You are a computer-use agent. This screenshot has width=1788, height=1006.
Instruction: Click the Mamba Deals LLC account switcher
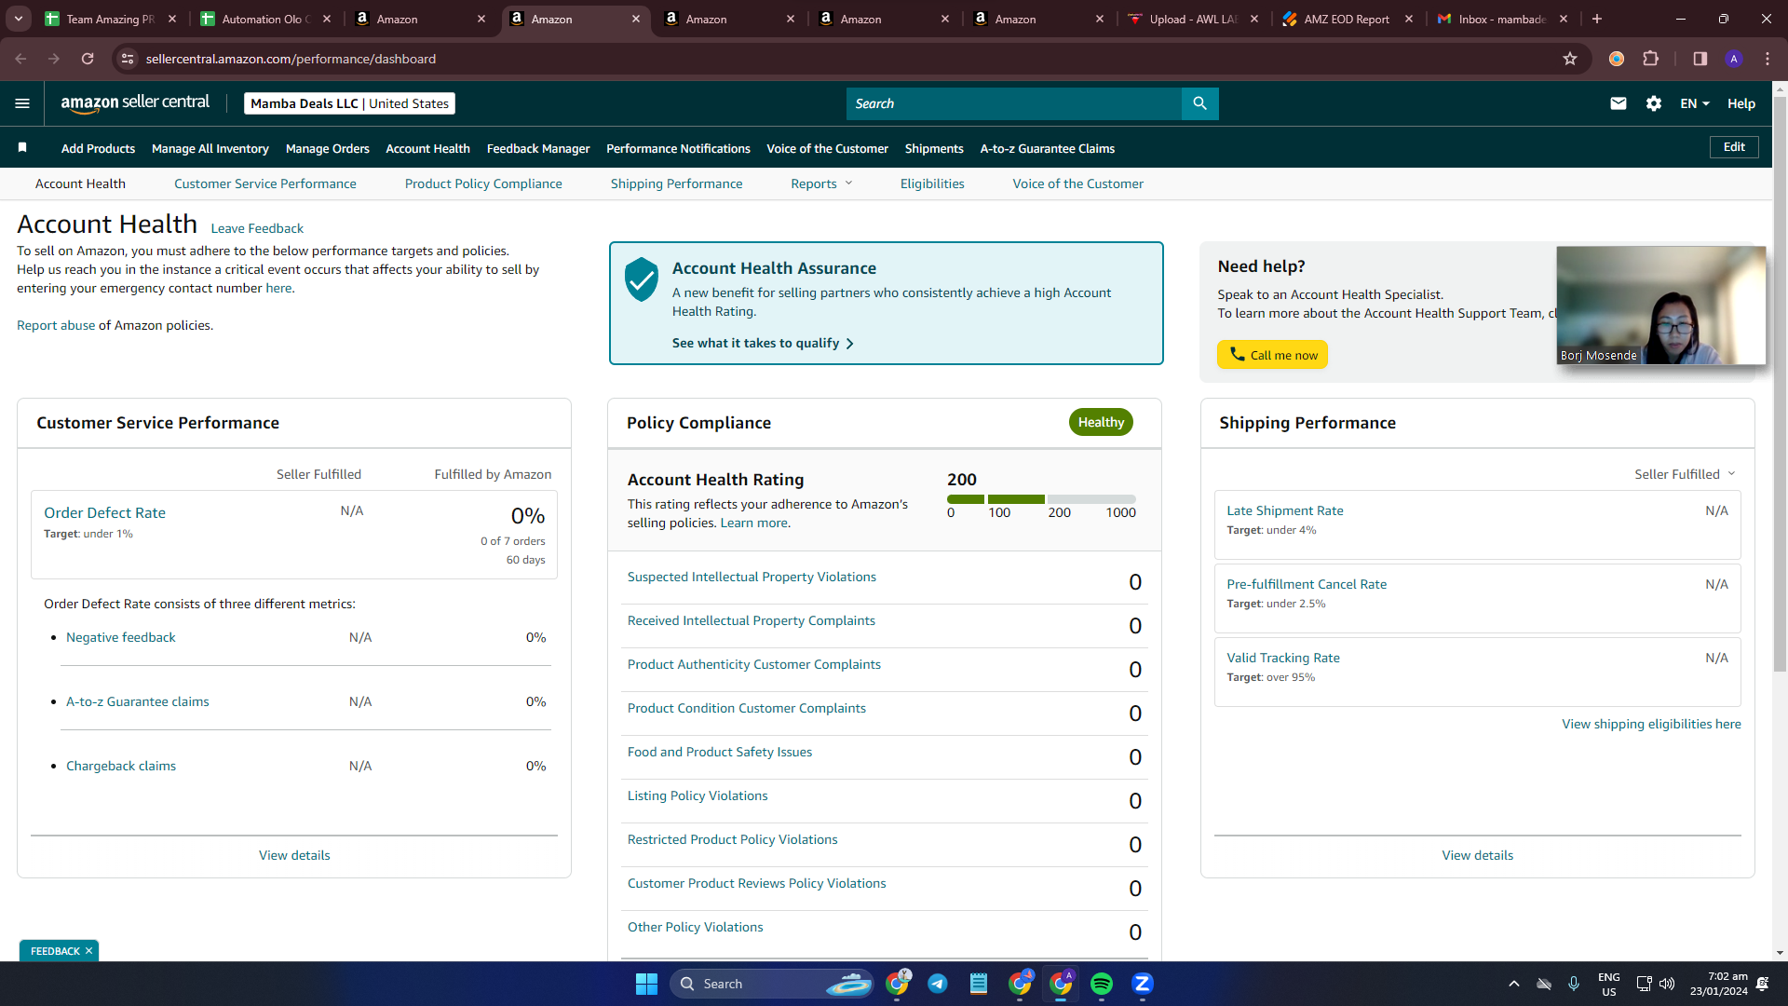[350, 103]
